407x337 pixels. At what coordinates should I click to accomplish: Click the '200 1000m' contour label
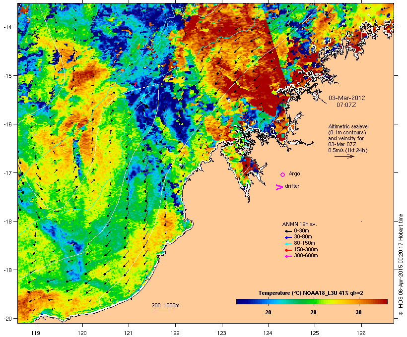165,305
